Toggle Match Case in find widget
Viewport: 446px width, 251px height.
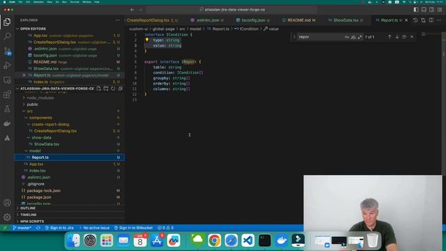pyautogui.click(x=347, y=37)
